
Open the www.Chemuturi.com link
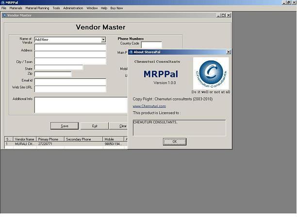point(149,106)
